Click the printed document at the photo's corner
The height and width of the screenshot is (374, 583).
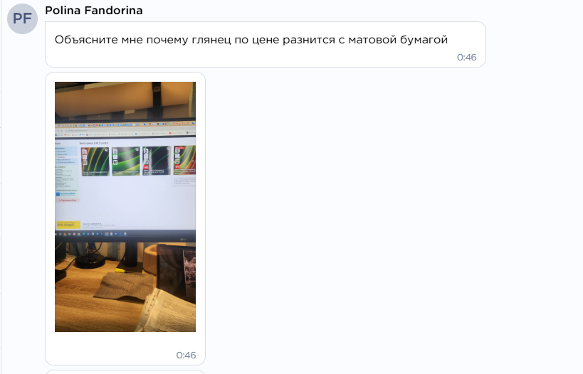coord(171,309)
